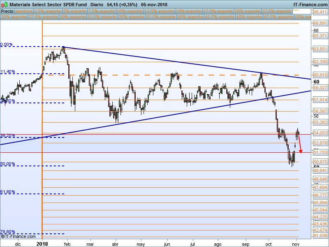Click the 56,567 price level tag

(x=320, y=111)
